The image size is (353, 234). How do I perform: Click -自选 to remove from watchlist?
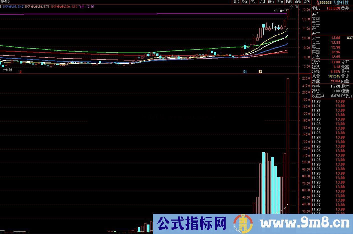[298, 2]
